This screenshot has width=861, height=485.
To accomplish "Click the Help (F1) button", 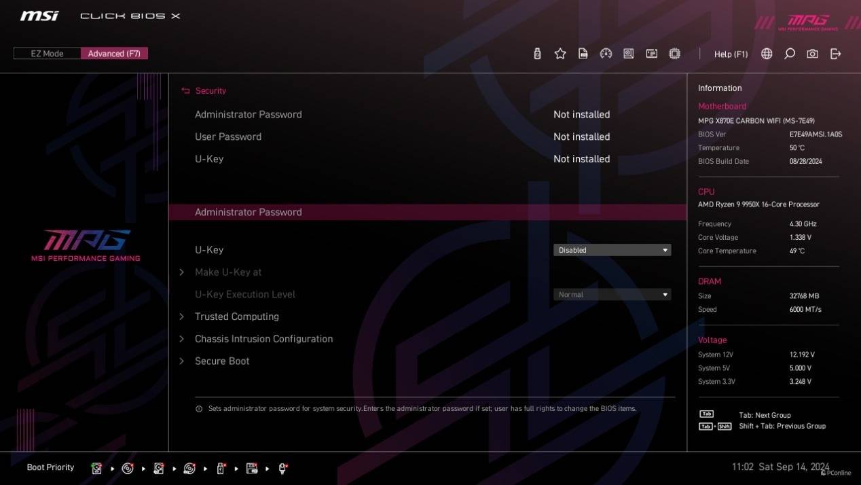I will pyautogui.click(x=731, y=54).
